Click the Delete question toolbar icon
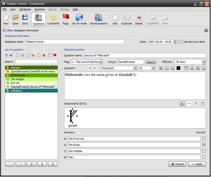This screenshot has height=177, width=211. (x=139, y=19)
